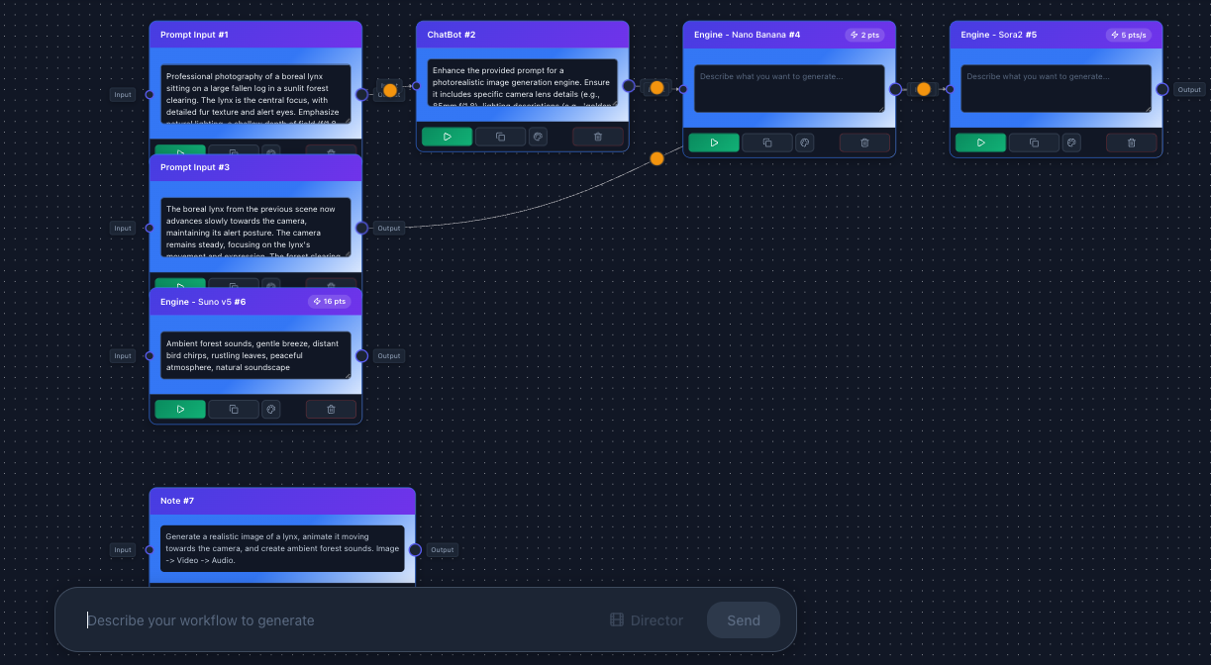Viewport: 1211px width, 665px height.
Task: Copy the Sora2 #5 engine node
Action: [x=1034, y=142]
